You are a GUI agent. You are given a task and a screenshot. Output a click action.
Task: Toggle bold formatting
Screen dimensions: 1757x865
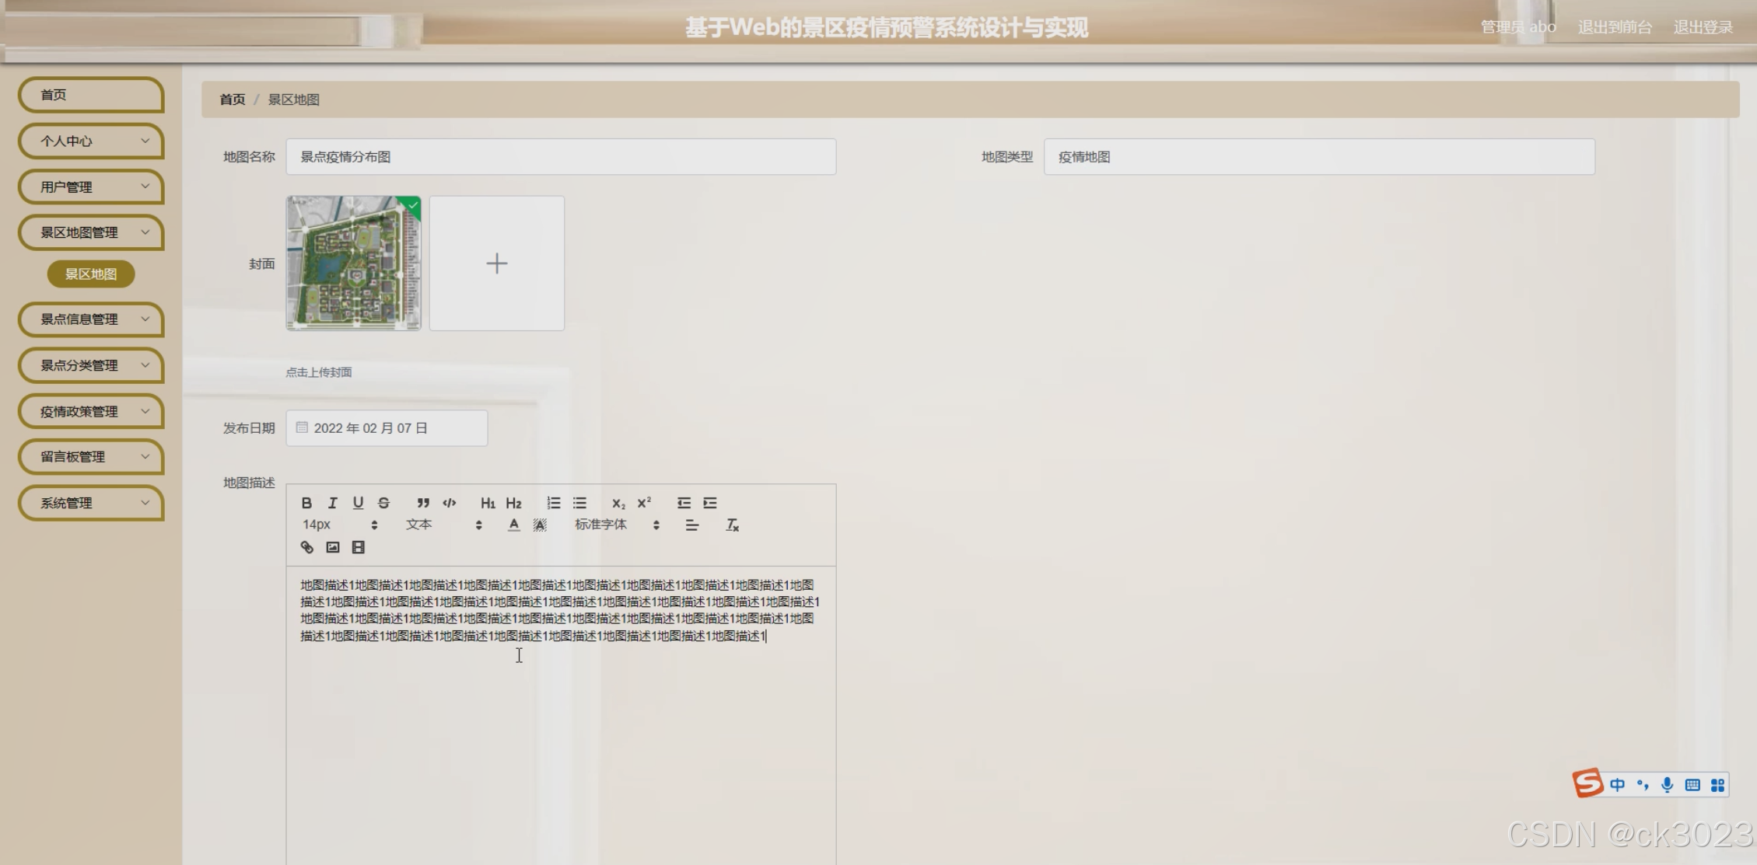point(306,503)
